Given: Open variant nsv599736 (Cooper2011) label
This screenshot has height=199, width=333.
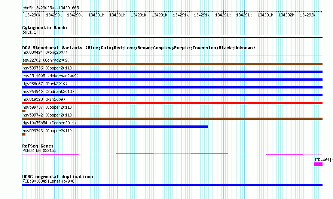Looking at the screenshot, I should coord(47,68).
